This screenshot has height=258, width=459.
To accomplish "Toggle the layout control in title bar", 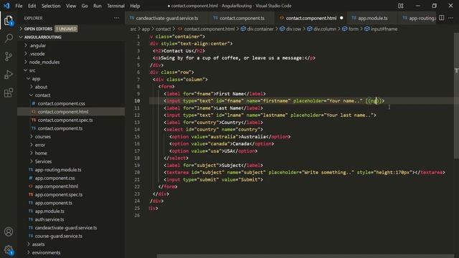I will pyautogui.click(x=401, y=6).
